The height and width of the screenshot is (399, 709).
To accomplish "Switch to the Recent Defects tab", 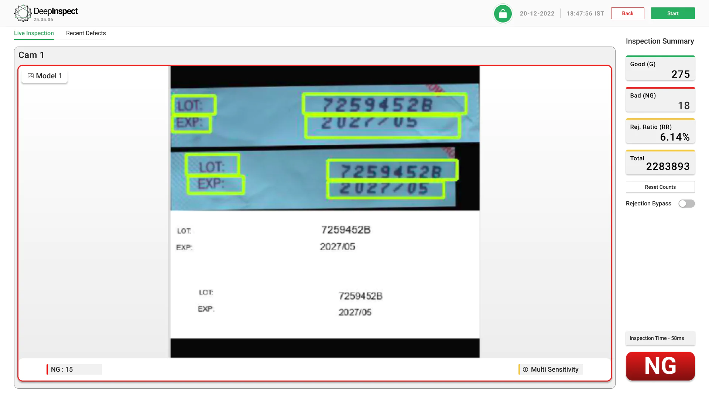I will point(86,33).
